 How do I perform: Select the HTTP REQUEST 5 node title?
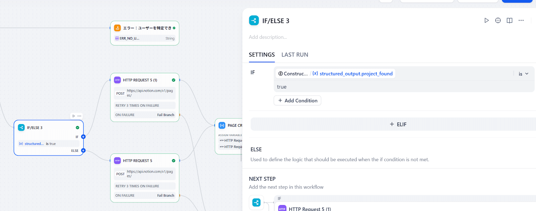point(138,161)
